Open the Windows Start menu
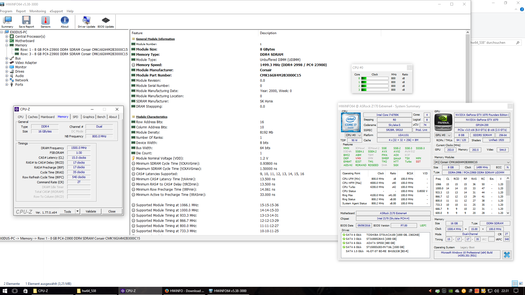 click(5, 291)
